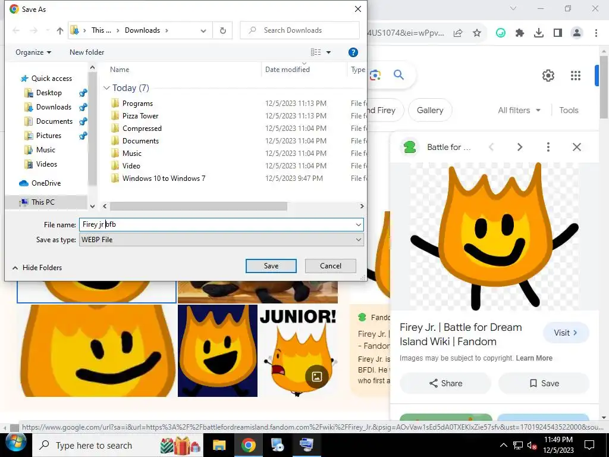Open preview panel more options dots
Image resolution: width=609 pixels, height=457 pixels.
(548, 147)
